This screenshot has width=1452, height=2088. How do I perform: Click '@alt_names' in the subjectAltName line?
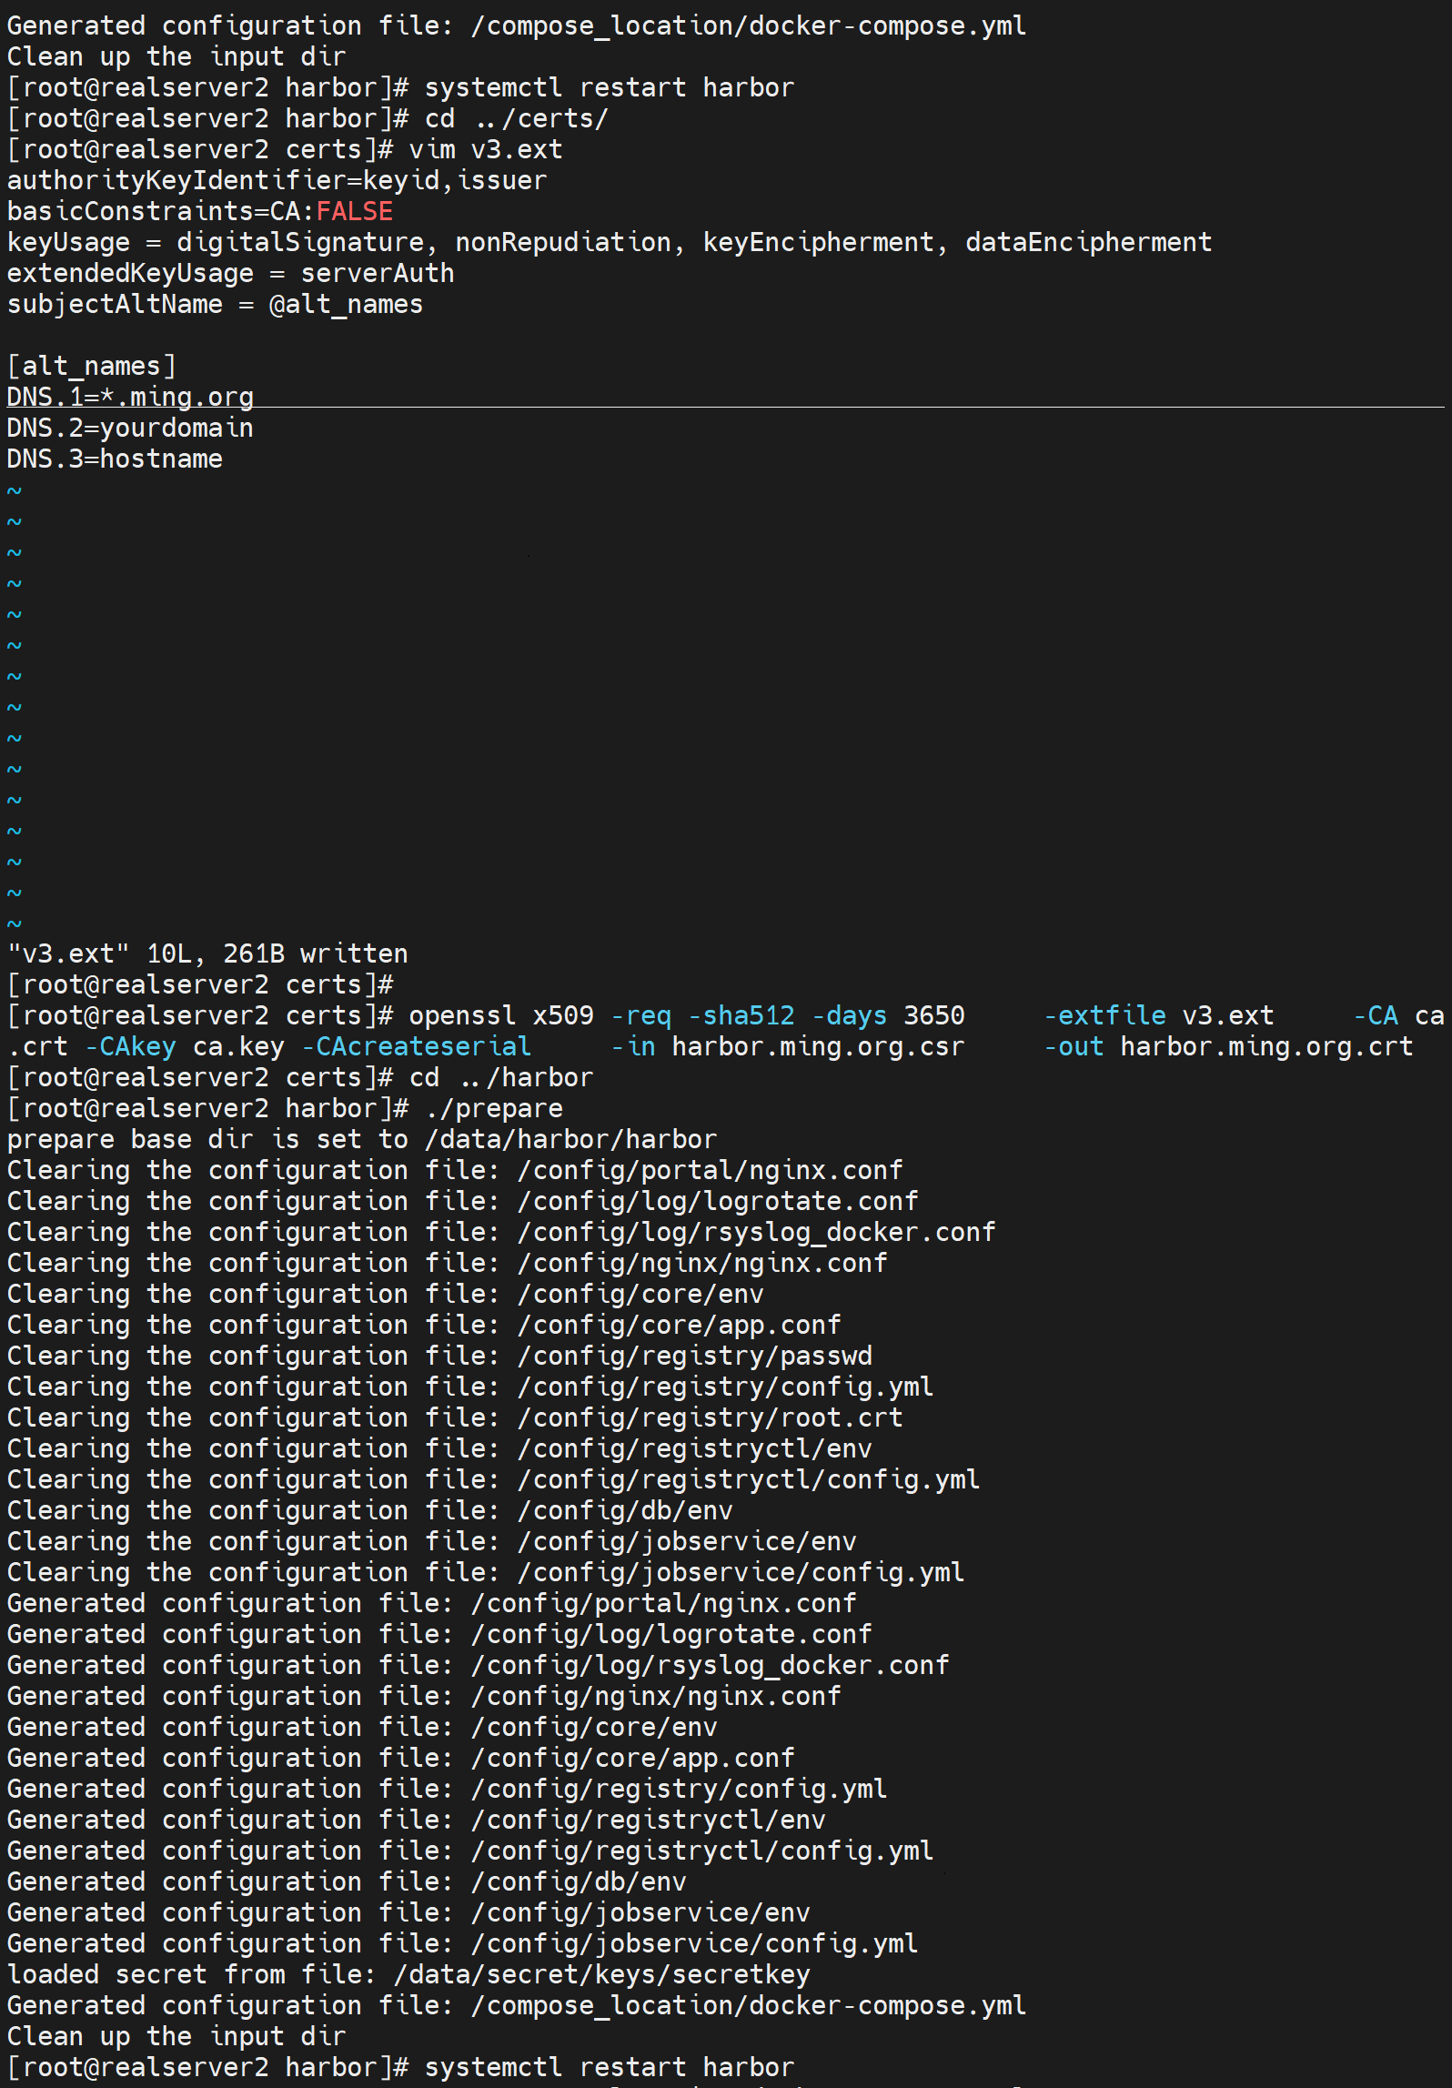coord(346,304)
